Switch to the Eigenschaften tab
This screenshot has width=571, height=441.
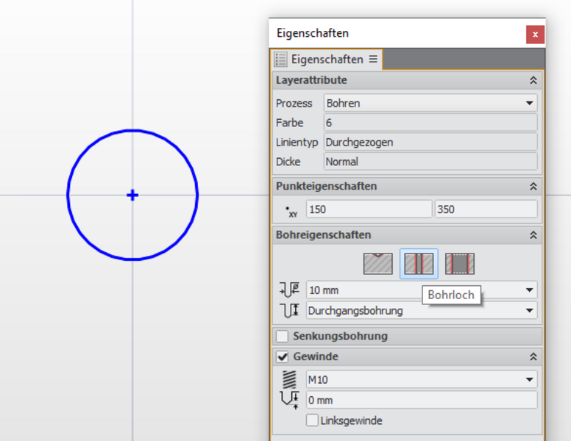point(326,60)
